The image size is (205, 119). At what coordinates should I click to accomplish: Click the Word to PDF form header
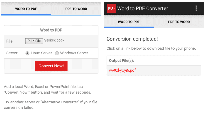click(51, 30)
